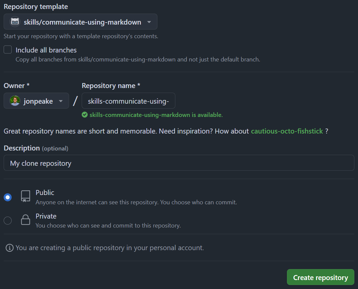Screen dimensions: 358x289
Task: Click the 'Private' option title text
Action: pos(46,216)
